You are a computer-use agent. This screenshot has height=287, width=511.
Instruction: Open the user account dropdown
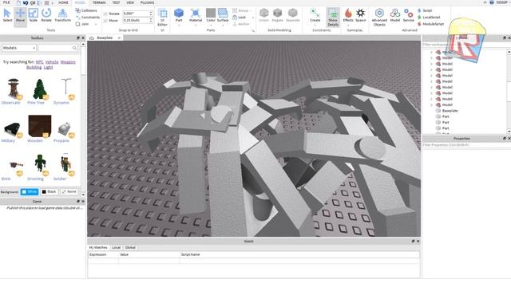[x=502, y=2]
